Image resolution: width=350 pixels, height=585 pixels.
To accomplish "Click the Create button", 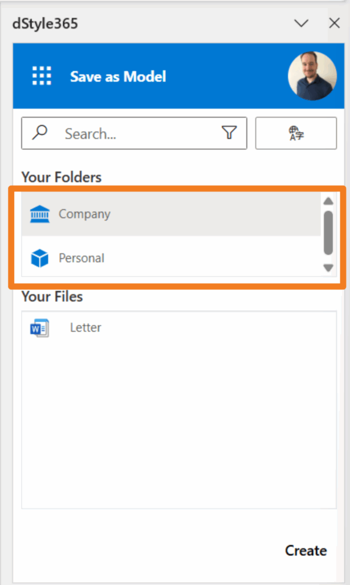I will click(x=306, y=550).
